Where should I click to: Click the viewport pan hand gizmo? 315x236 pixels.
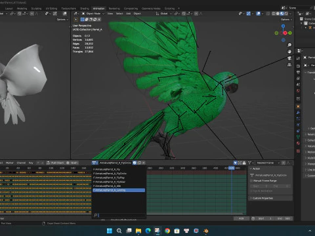(x=289, y=52)
